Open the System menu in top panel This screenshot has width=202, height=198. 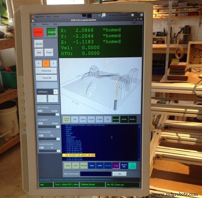pyautogui.click(x=56, y=16)
